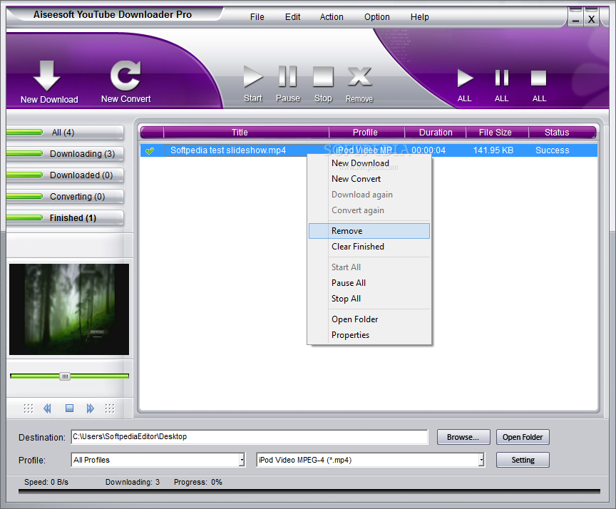
Task: Sort by the Profile column header
Action: pos(366,133)
